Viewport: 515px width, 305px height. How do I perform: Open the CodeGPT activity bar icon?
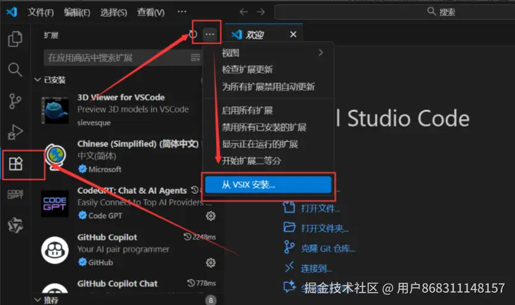click(15, 194)
